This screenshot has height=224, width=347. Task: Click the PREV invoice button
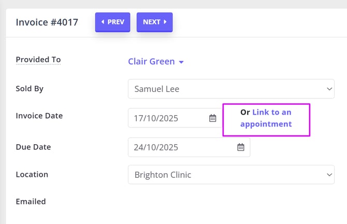click(x=112, y=22)
